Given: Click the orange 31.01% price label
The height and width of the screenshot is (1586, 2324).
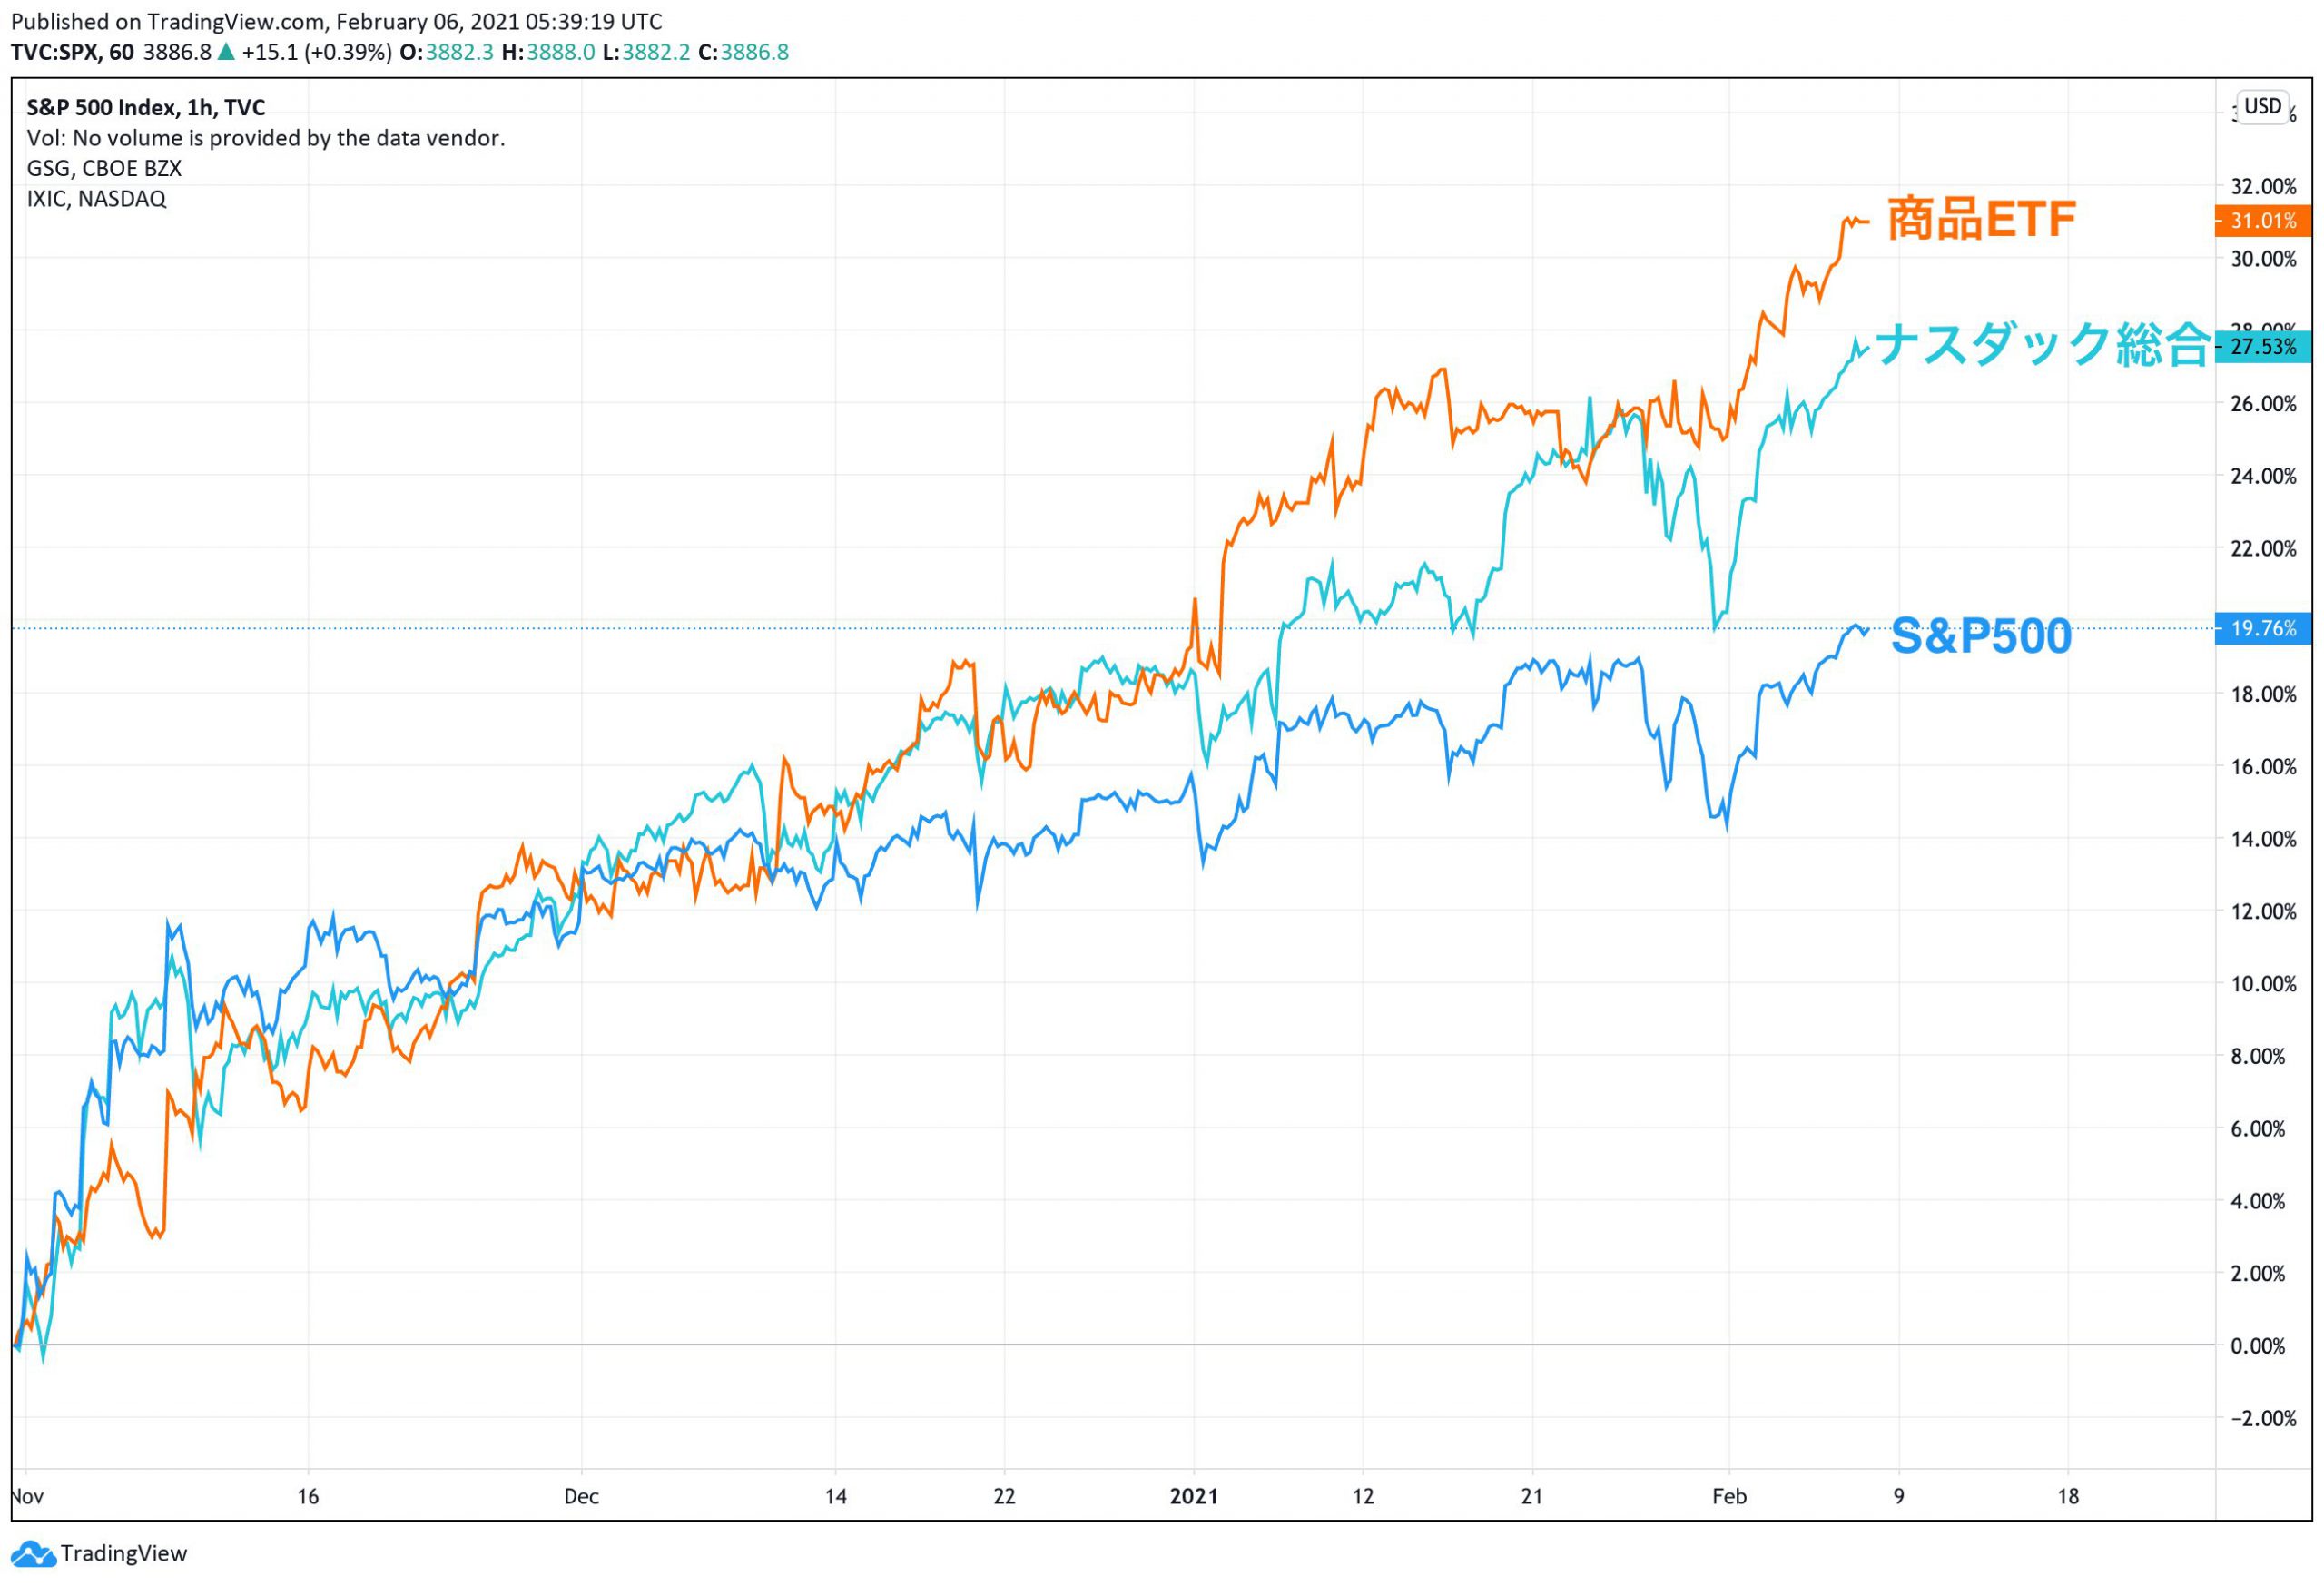Looking at the screenshot, I should point(2263,221).
